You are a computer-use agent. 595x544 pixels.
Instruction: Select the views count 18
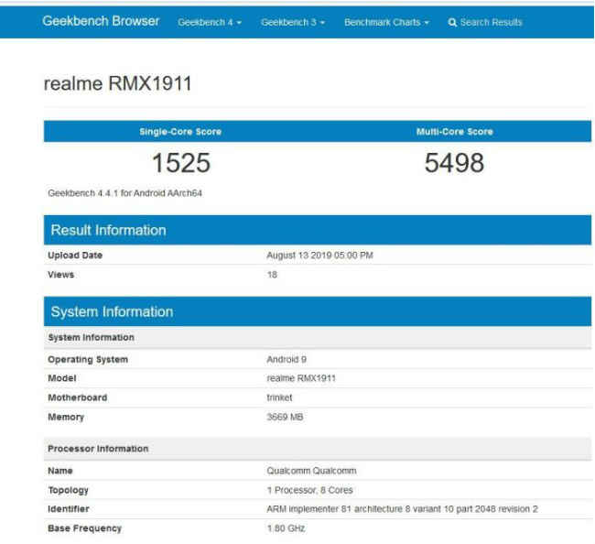click(272, 275)
